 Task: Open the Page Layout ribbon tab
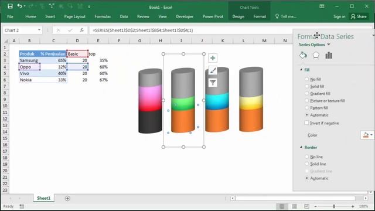(74, 16)
